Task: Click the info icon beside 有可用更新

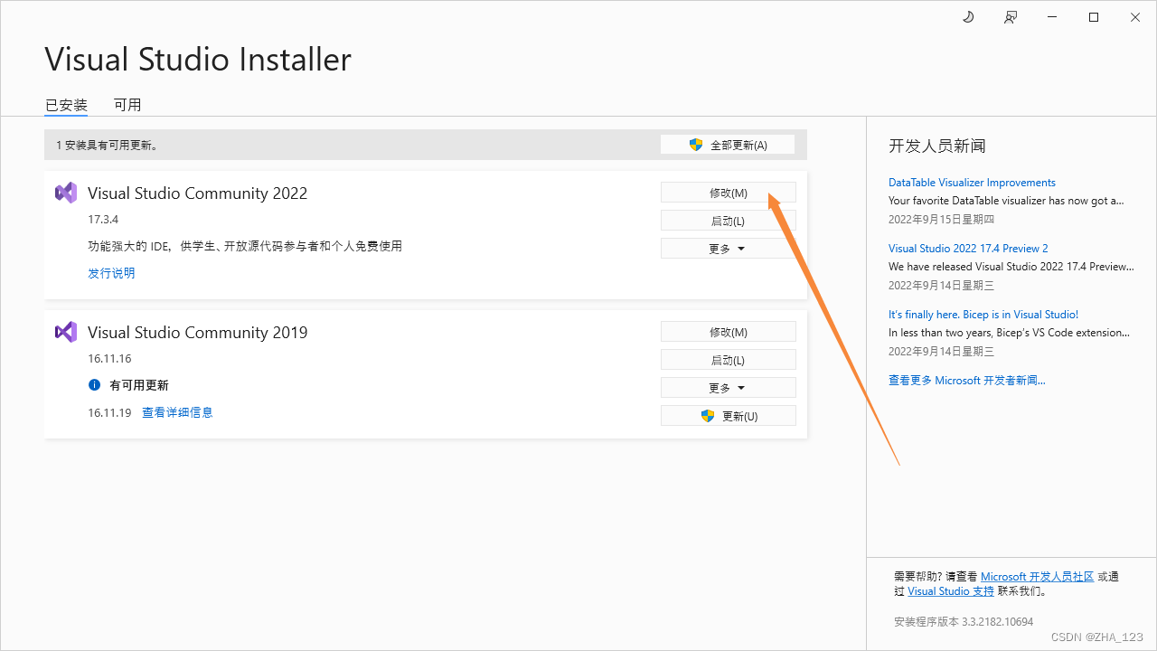Action: click(x=94, y=385)
